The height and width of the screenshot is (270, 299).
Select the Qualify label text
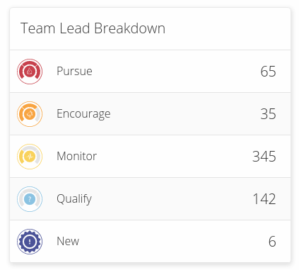(74, 199)
